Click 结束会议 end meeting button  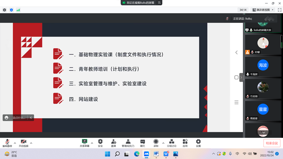272,143
